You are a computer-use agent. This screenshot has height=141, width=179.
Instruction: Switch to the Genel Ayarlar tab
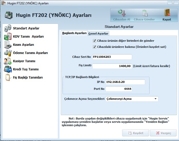pos(98,34)
